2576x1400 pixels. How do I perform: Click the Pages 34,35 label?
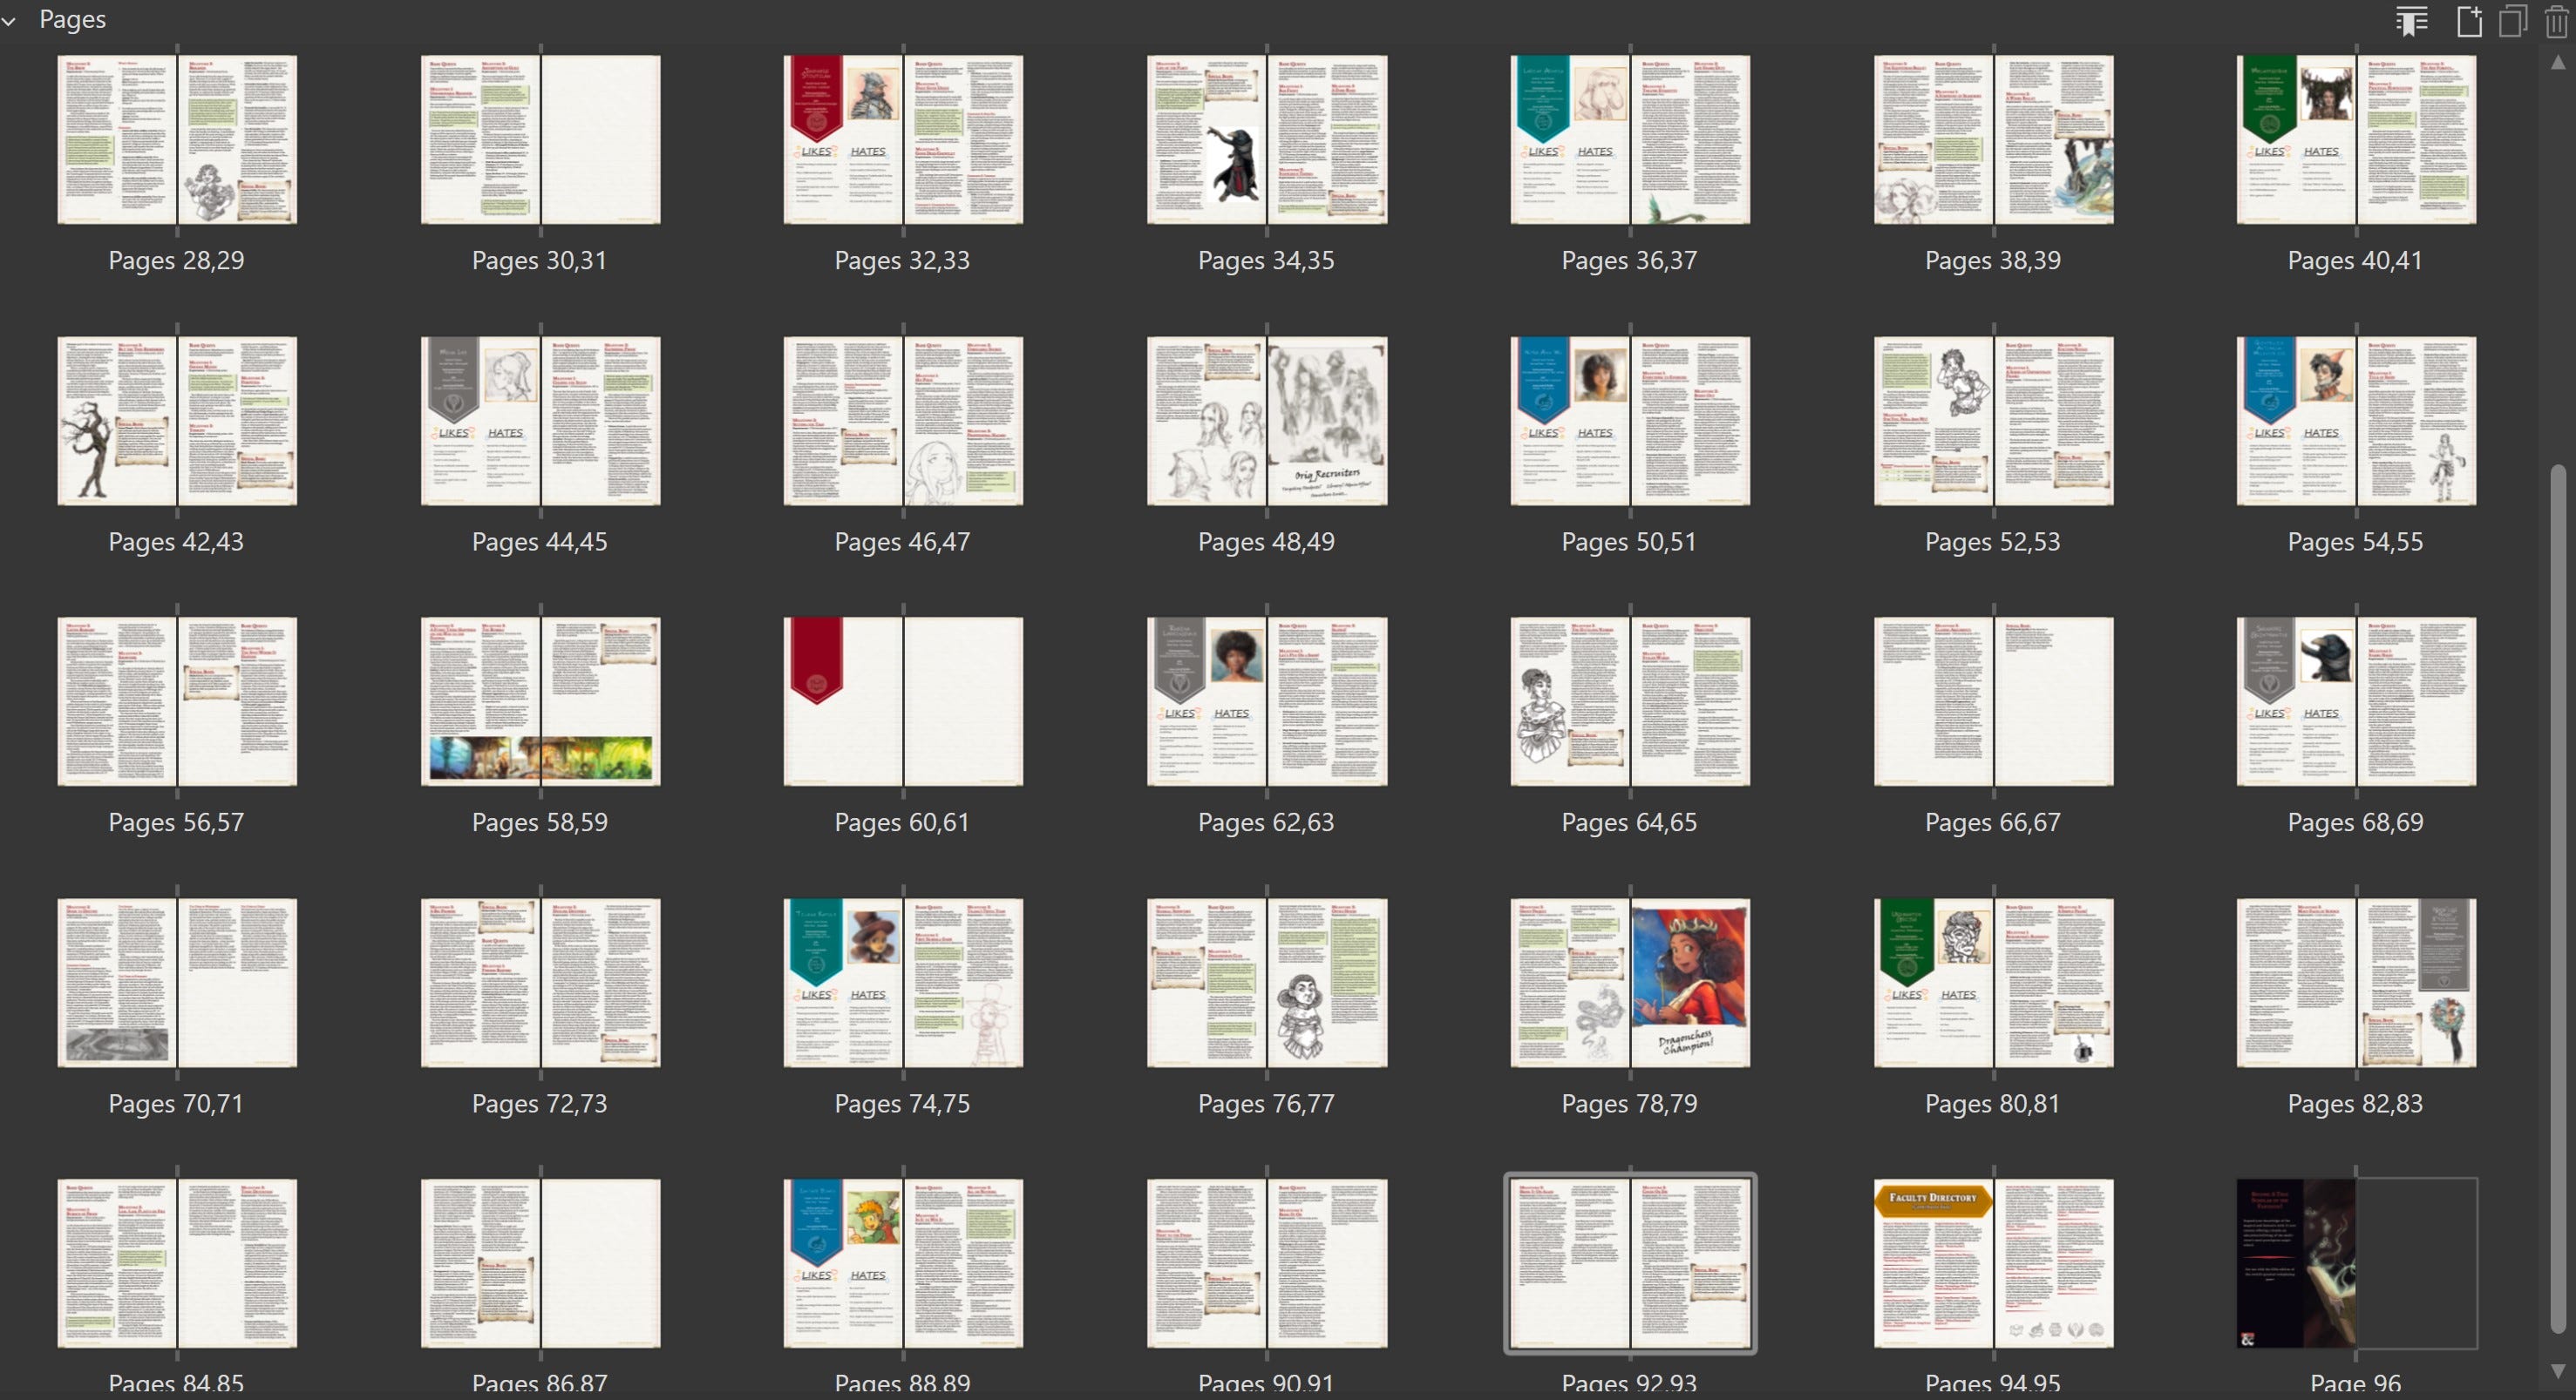pos(1266,260)
